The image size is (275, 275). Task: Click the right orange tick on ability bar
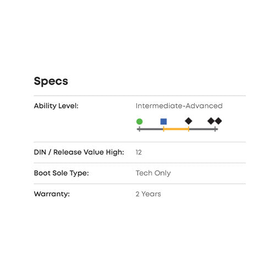(189, 129)
